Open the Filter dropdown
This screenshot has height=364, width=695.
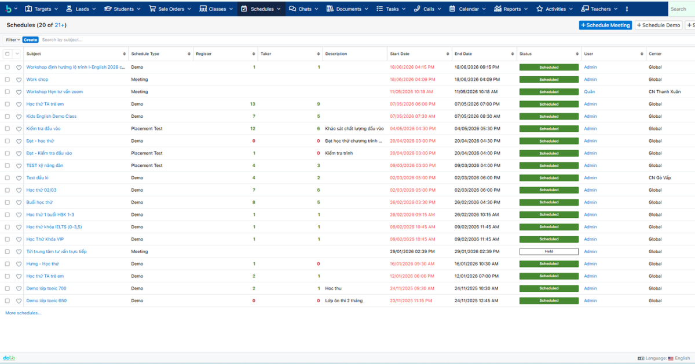pyautogui.click(x=13, y=40)
